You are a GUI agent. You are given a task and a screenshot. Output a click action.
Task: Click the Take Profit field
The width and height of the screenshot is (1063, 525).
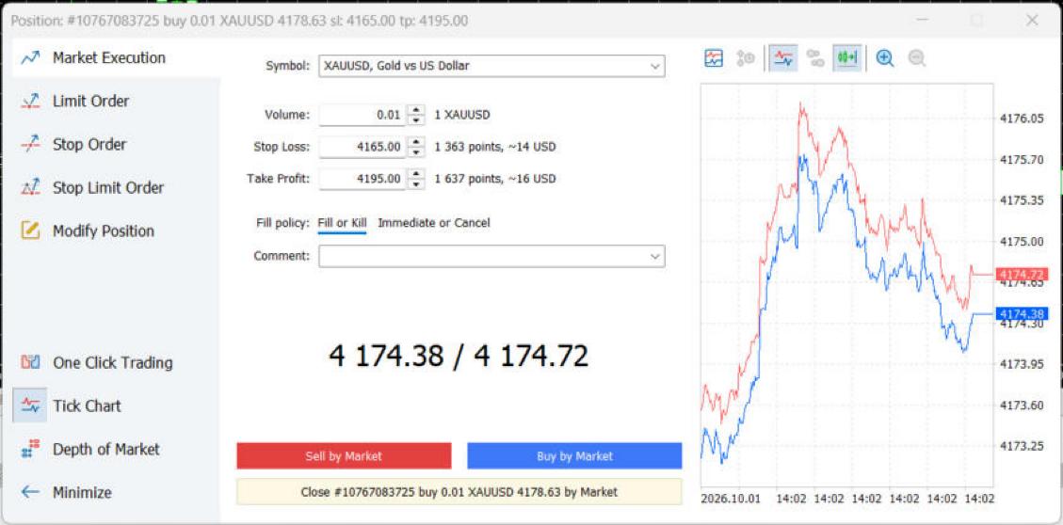click(362, 179)
